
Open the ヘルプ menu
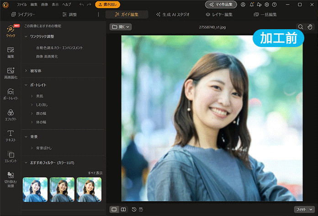67,5
